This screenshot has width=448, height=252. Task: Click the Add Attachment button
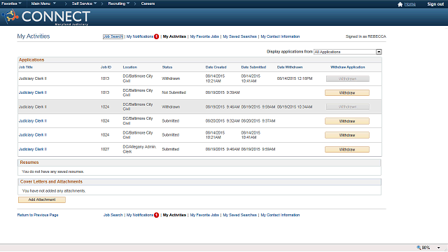[42, 199]
